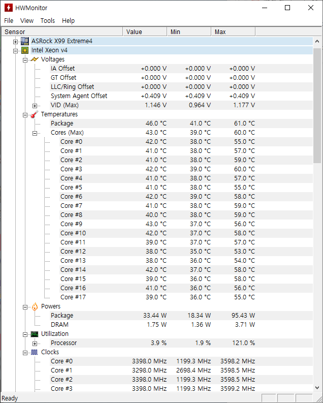
Task: Click the scrollbar down arrow
Action: 317,387
